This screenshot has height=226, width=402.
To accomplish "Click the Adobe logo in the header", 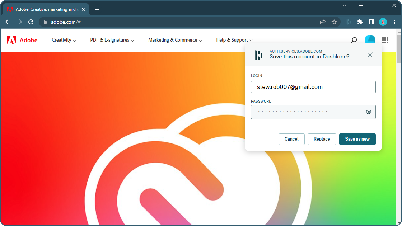I will pyautogui.click(x=22, y=40).
